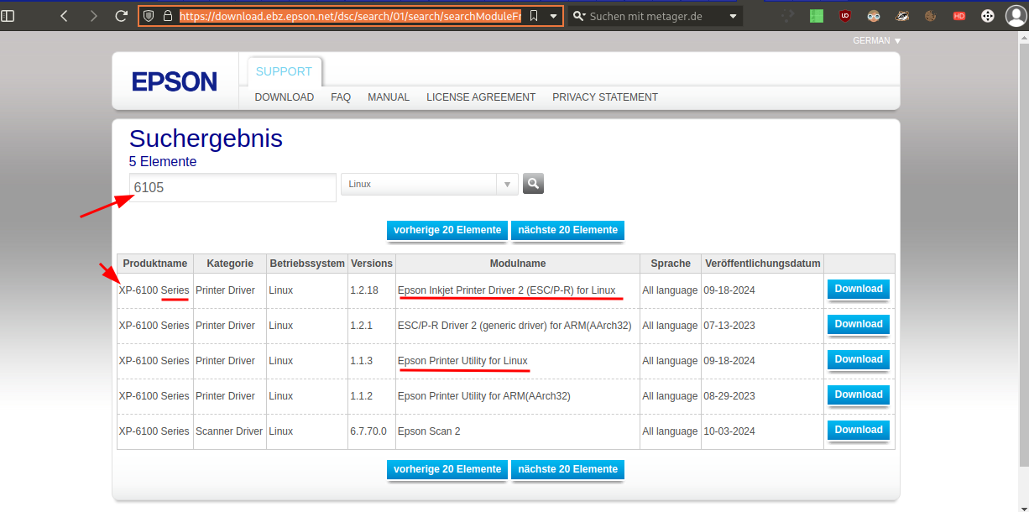Click the 'Suchen mit metager.de' search box
Image resolution: width=1029 pixels, height=512 pixels.
click(655, 16)
